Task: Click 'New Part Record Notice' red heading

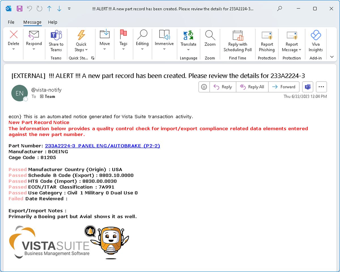Action: (x=39, y=123)
